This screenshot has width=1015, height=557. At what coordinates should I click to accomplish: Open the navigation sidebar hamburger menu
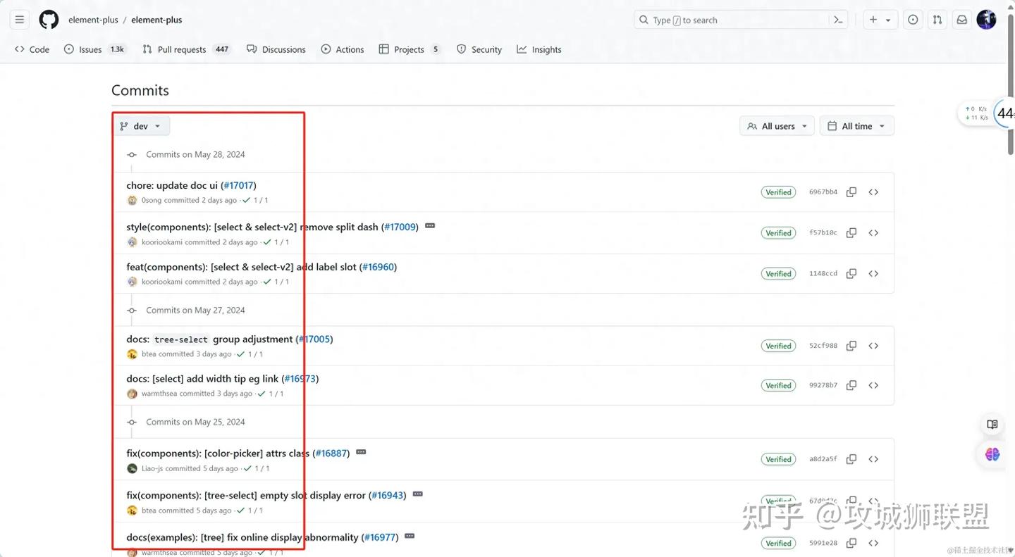(19, 19)
